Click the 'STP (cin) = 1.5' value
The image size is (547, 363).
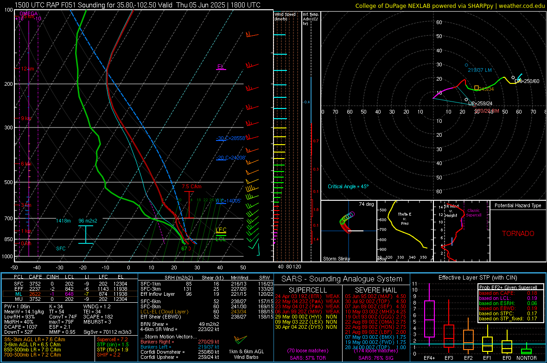tap(113, 344)
